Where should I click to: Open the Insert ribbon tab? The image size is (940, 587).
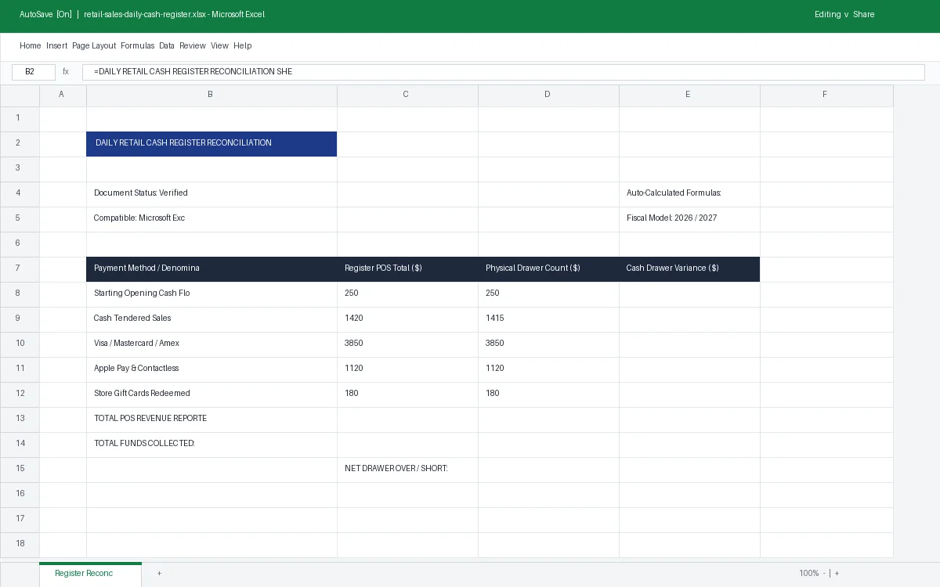(x=56, y=45)
